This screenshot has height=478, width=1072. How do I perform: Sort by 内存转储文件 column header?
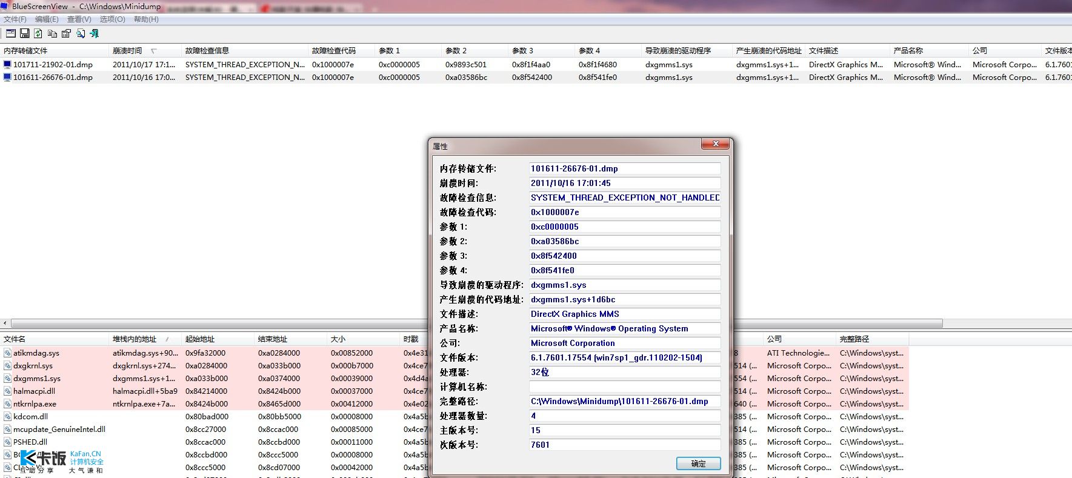pyautogui.click(x=55, y=50)
